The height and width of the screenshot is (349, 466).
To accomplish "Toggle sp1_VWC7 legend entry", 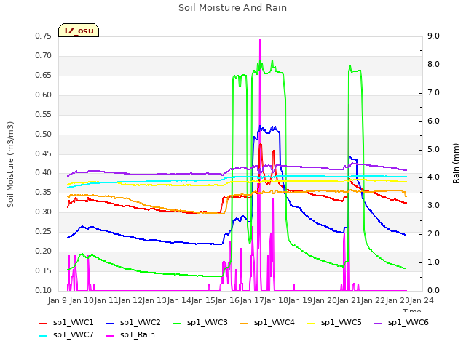I will tap(66, 335).
